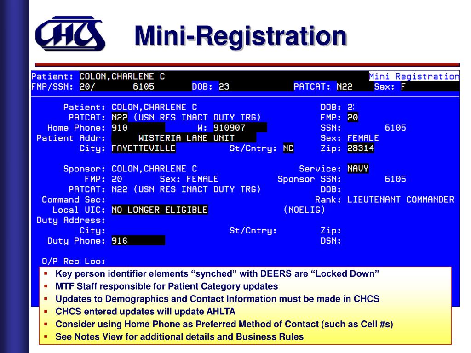Click the work phone field 910907
471x353 pixels.
(x=240, y=128)
